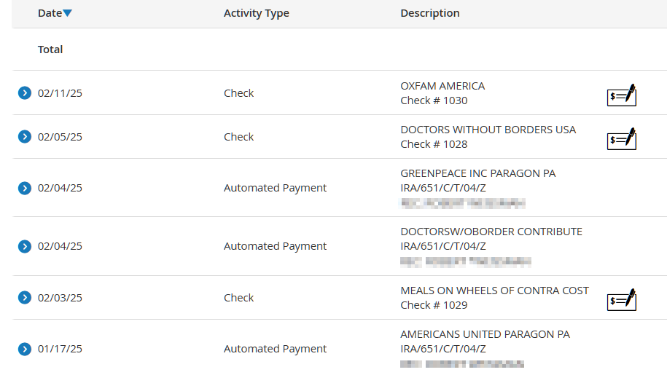Open check image for Doctors Without Borders
Screen dimensions: 667x375
coord(622,139)
